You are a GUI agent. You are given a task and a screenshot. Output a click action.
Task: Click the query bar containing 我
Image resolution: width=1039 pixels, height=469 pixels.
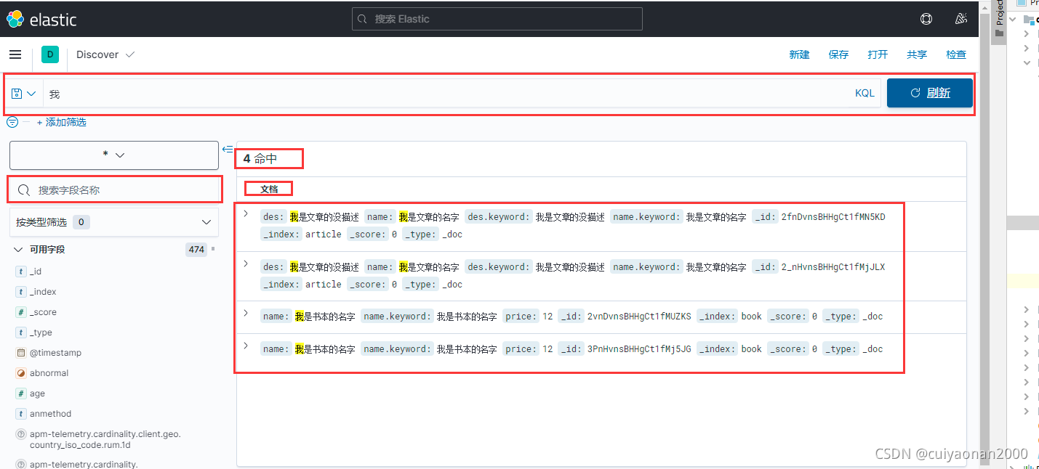point(447,94)
